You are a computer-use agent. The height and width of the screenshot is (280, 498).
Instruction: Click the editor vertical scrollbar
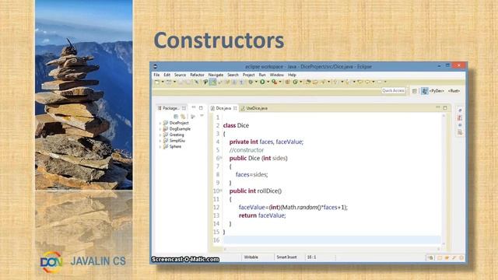click(444, 179)
